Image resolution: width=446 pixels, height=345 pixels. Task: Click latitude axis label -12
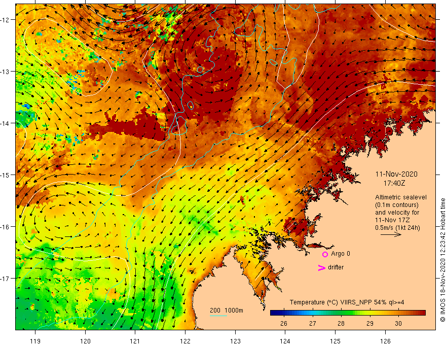5,20
